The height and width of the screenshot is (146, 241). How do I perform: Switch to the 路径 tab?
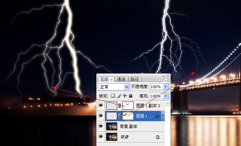point(135,79)
